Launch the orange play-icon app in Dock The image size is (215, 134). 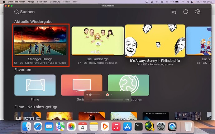point(105,127)
